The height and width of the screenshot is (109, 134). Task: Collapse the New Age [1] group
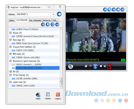pyautogui.click(x=11, y=40)
